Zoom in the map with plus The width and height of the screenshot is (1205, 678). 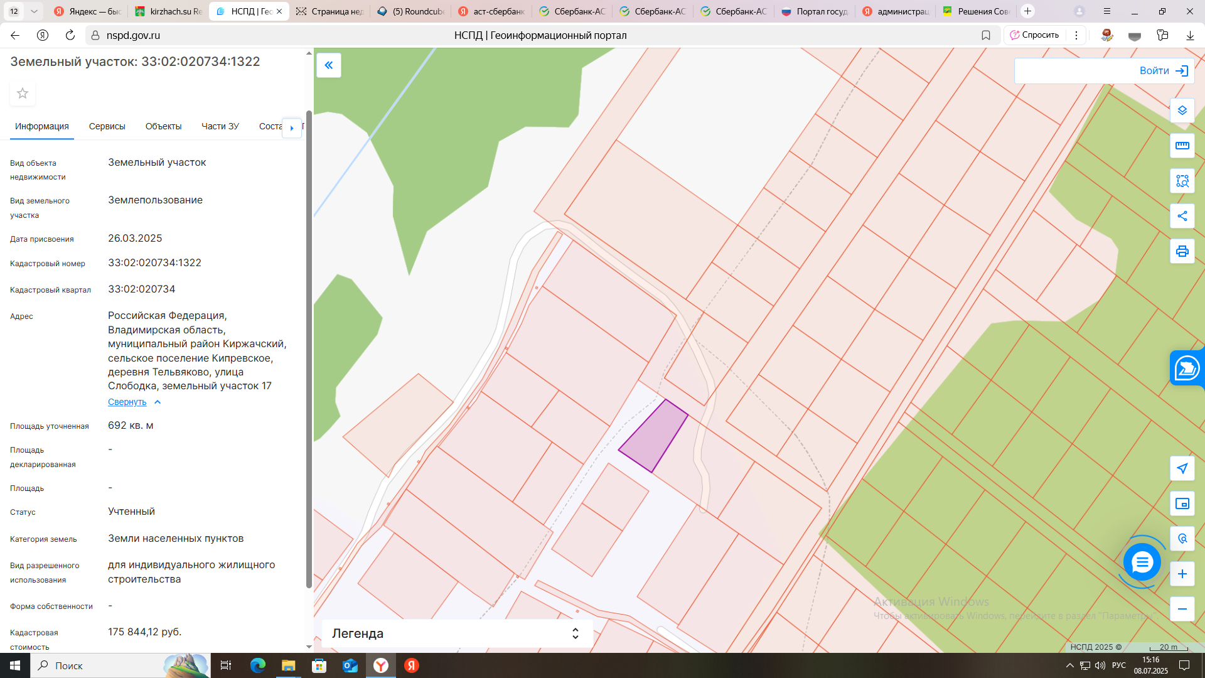(1182, 574)
